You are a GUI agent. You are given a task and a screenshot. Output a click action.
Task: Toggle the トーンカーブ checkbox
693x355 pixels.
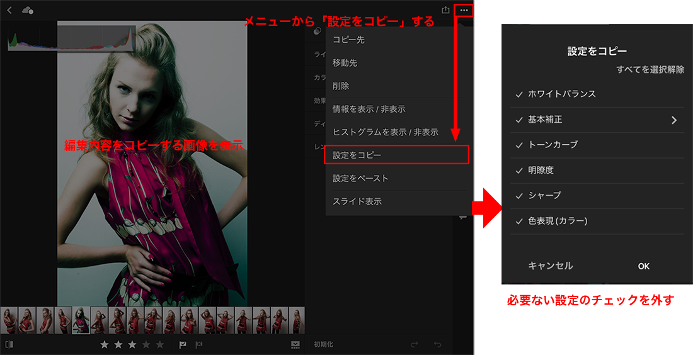click(x=519, y=145)
